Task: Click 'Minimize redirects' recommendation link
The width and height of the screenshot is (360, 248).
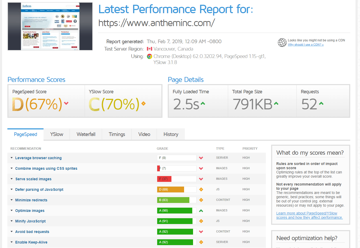Action: point(31,200)
